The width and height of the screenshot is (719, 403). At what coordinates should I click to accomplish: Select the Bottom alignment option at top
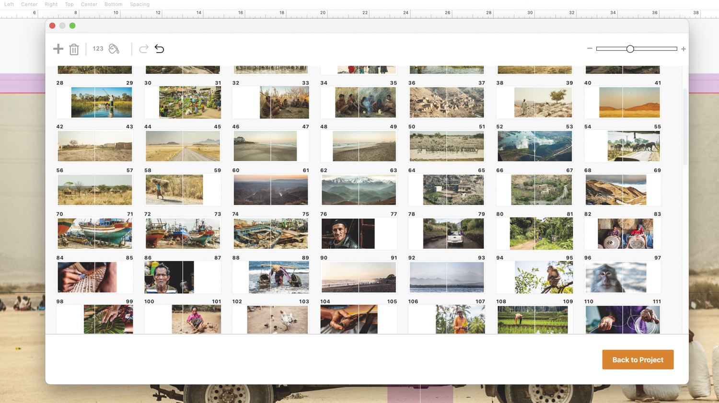coord(113,4)
